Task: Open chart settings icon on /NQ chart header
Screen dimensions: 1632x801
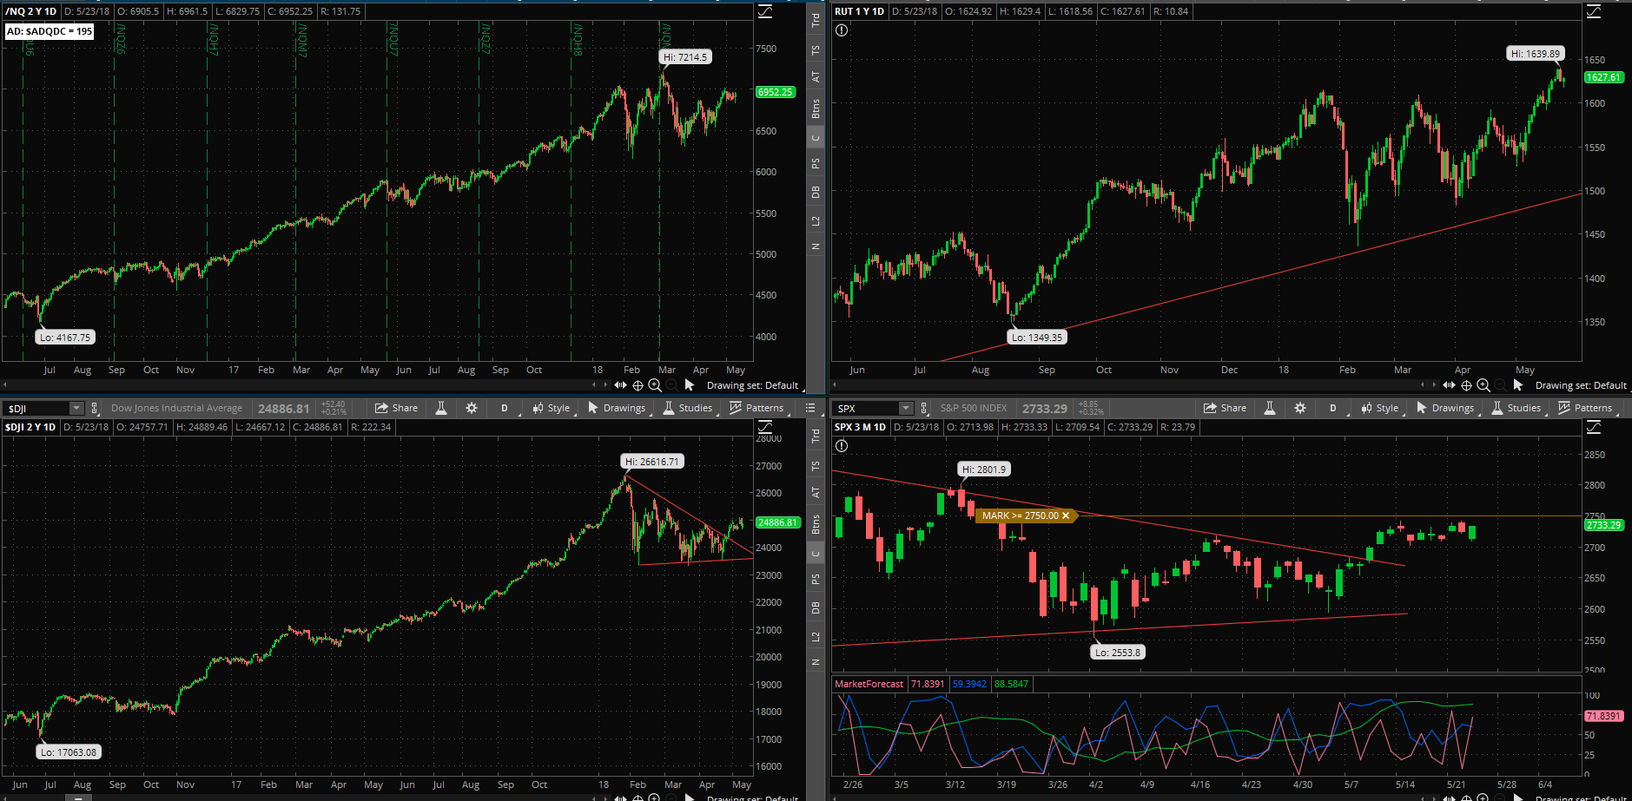Action: point(765,11)
